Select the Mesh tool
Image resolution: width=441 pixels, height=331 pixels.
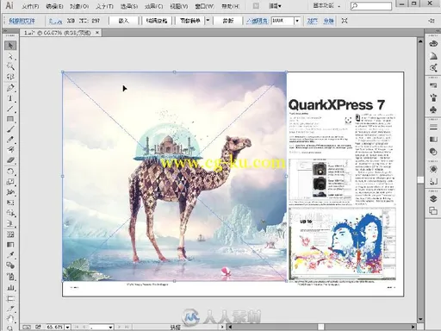(x=10, y=234)
